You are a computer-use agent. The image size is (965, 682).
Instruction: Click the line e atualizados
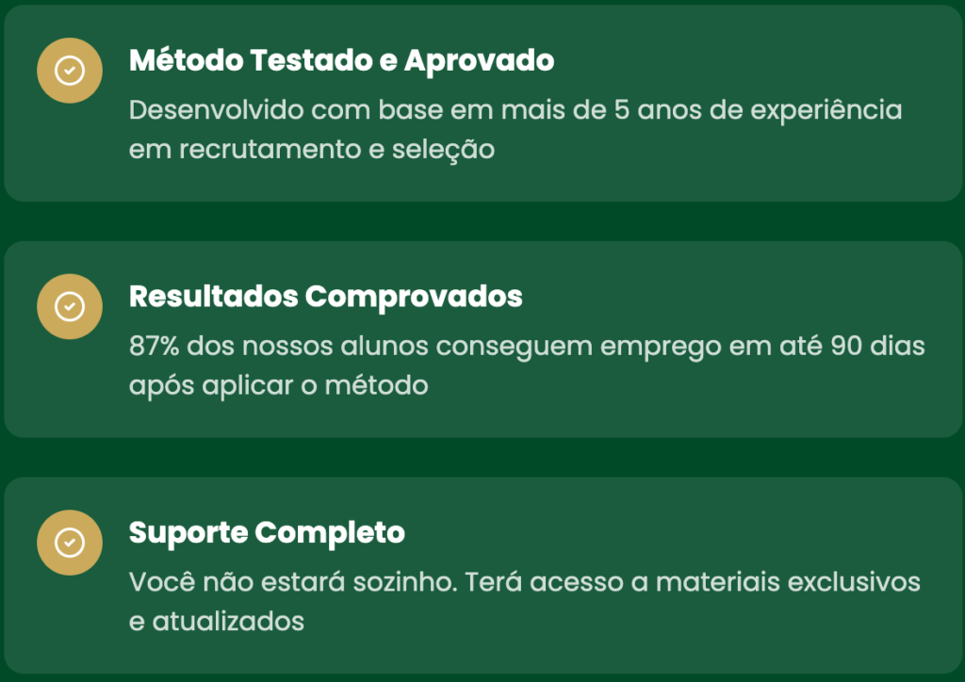[x=216, y=622]
